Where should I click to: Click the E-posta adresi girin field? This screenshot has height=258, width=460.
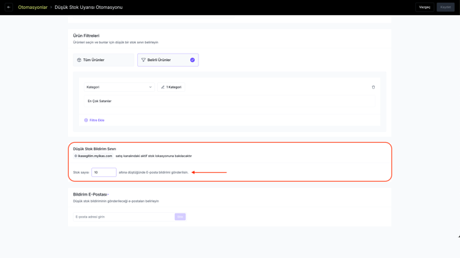click(x=124, y=217)
